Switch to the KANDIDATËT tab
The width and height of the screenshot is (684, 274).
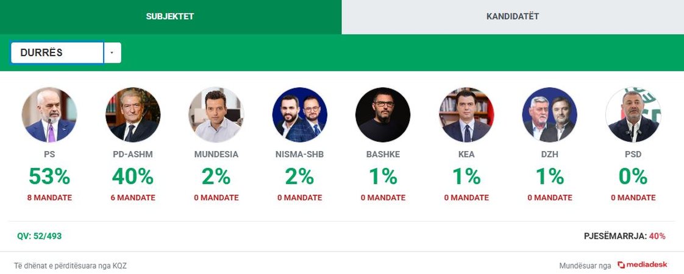coord(513,16)
